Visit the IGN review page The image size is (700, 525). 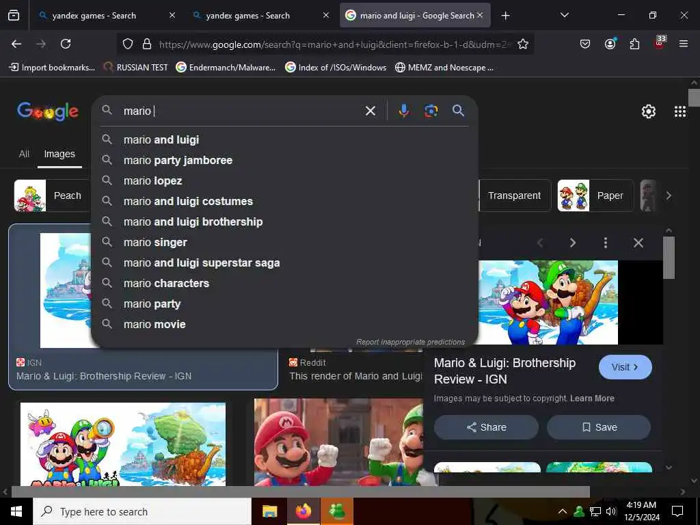[625, 367]
